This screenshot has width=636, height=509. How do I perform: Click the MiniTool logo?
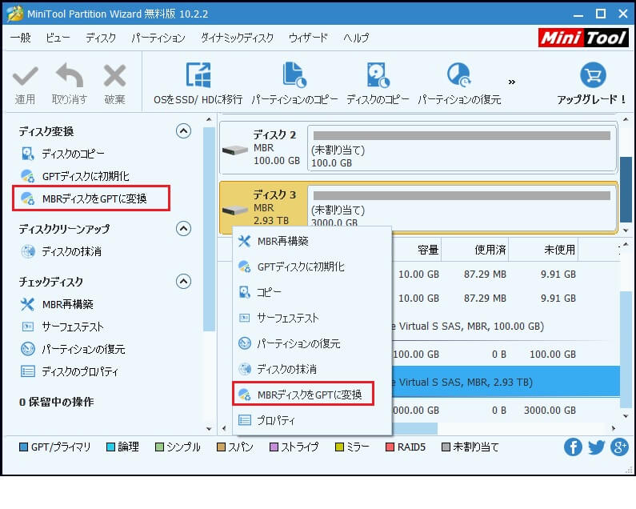tap(583, 38)
